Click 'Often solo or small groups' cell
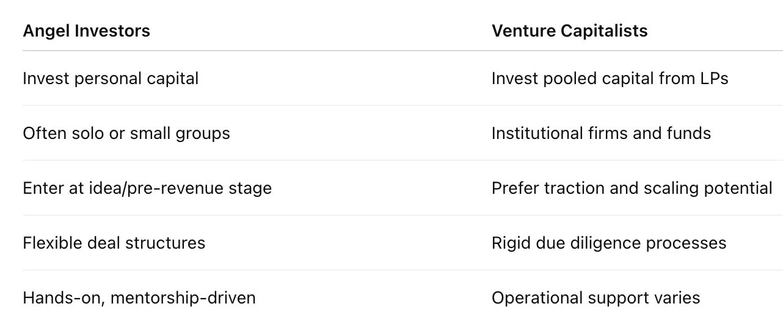The height and width of the screenshot is (323, 783). click(x=126, y=133)
